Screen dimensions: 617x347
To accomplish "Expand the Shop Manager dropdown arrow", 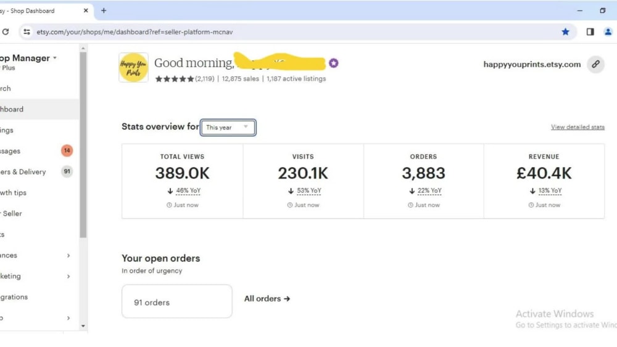I will [x=55, y=58].
